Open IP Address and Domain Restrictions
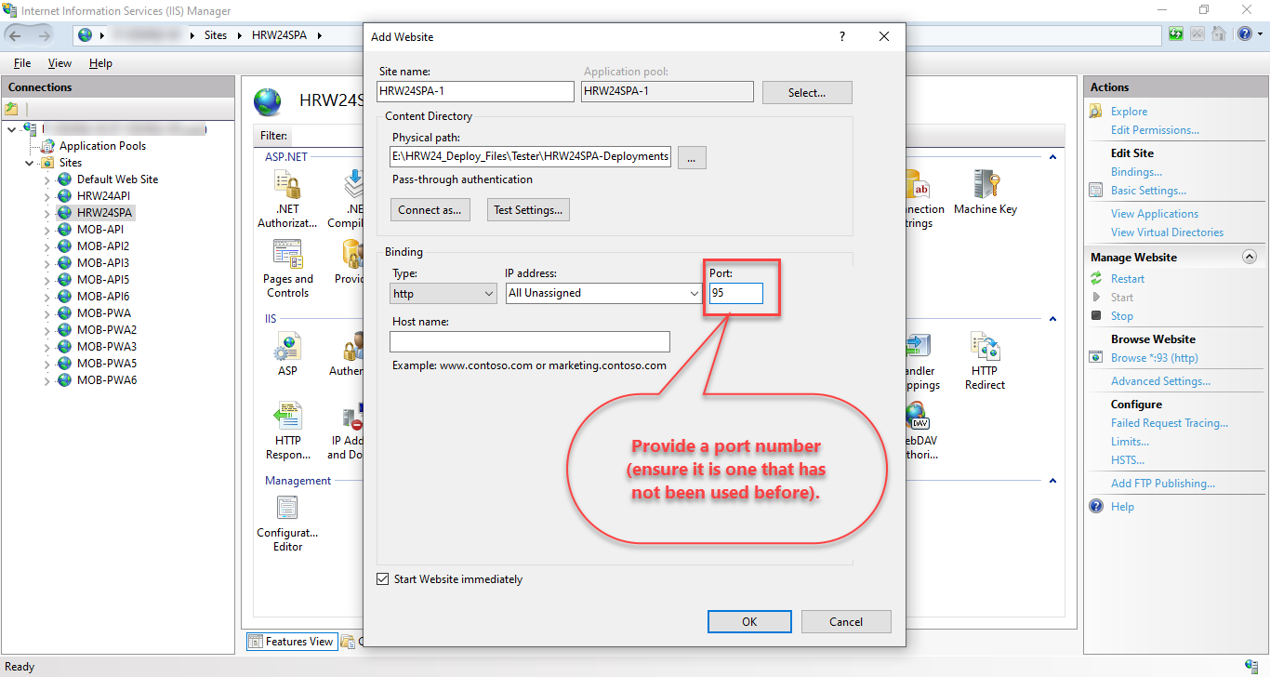Image resolution: width=1270 pixels, height=677 pixels. tap(350, 426)
